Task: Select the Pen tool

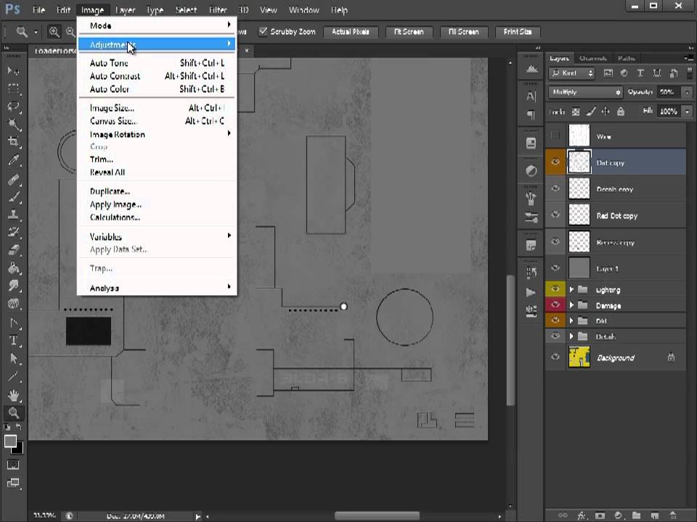Action: tap(13, 323)
